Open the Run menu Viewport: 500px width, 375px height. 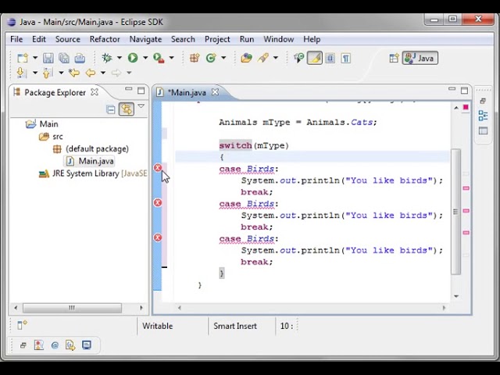coord(247,39)
